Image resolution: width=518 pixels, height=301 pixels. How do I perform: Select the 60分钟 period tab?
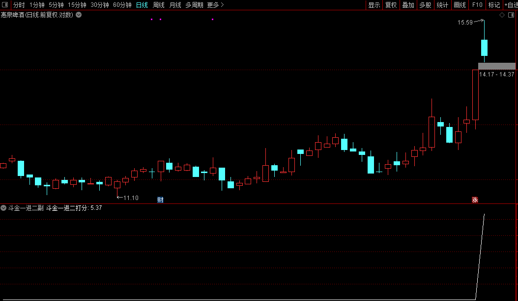[x=122, y=5]
